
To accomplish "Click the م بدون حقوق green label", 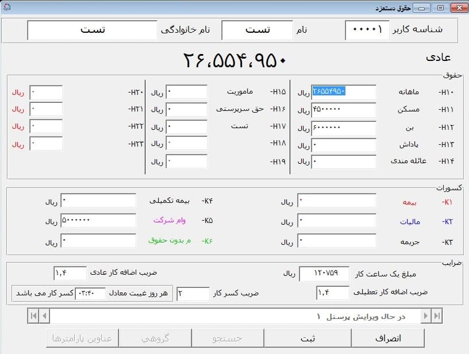I will click(x=170, y=240).
